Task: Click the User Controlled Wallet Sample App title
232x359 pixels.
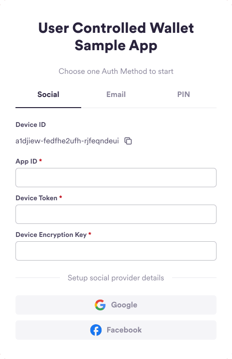Action: 116,37
